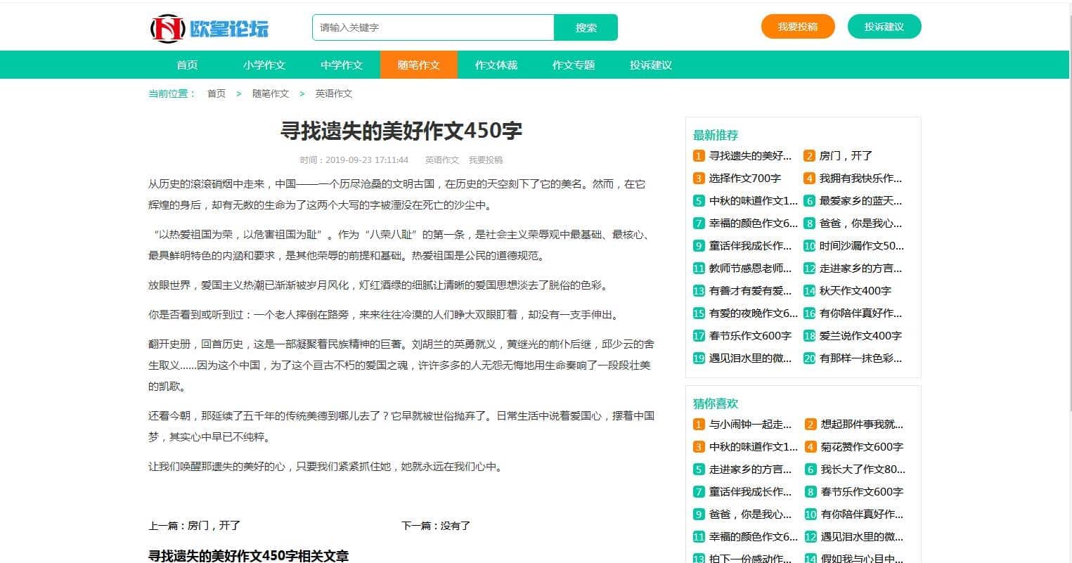Image resolution: width=1072 pixels, height=563 pixels.
Task: Click the 欧皇论坛 site logo
Action: click(209, 28)
